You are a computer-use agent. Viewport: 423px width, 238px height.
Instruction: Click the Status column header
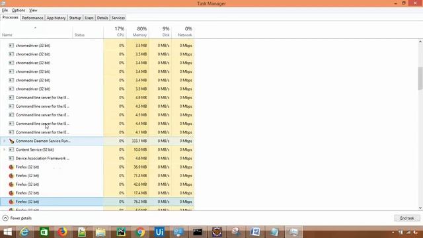[x=88, y=32]
